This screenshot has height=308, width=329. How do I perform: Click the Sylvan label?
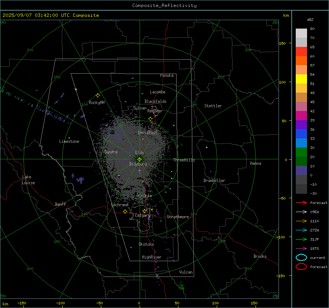(140, 108)
